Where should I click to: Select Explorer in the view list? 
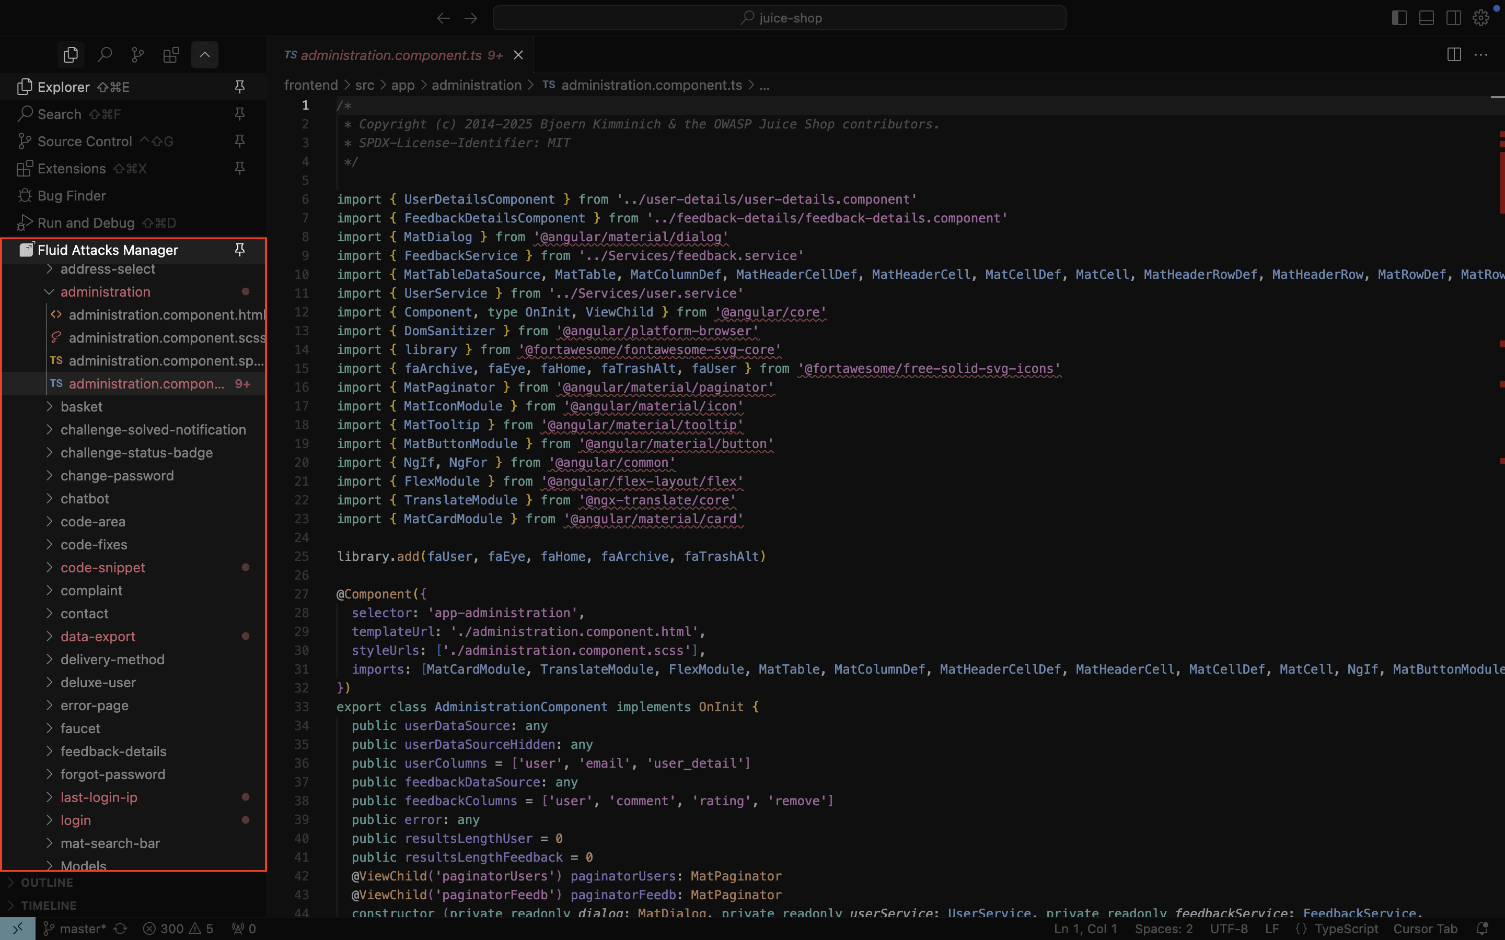133,87
